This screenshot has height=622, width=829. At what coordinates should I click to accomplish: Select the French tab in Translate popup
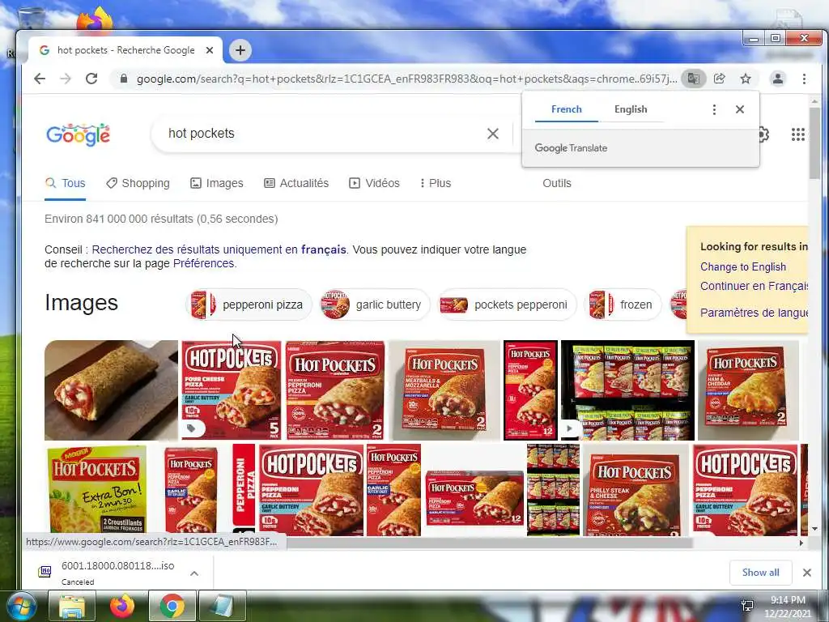pyautogui.click(x=566, y=109)
